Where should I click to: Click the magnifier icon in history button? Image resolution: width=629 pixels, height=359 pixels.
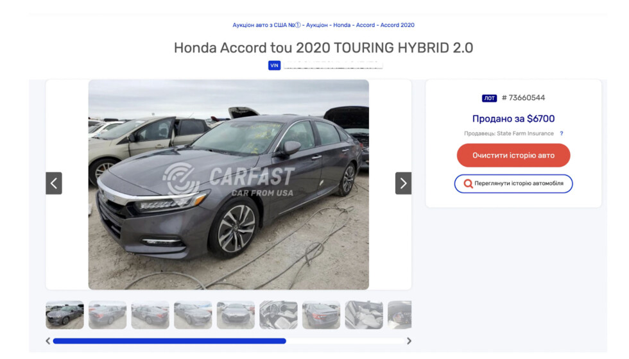click(468, 183)
